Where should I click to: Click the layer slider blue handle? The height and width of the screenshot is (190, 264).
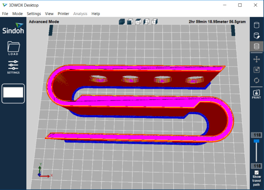[x=257, y=141]
